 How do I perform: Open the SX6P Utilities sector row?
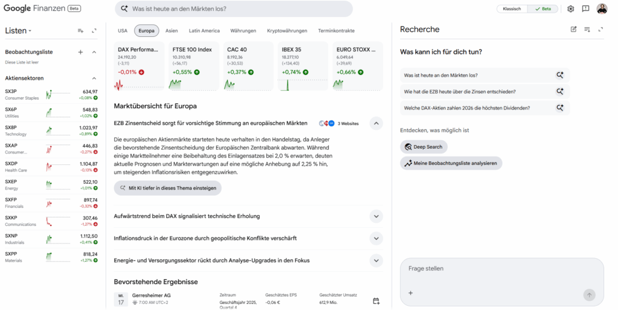point(51,113)
